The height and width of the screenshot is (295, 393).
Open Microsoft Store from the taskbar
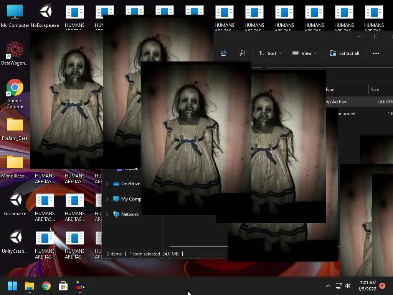[63, 286]
